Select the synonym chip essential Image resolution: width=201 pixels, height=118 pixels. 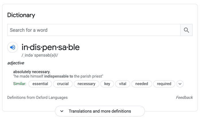point(40,84)
